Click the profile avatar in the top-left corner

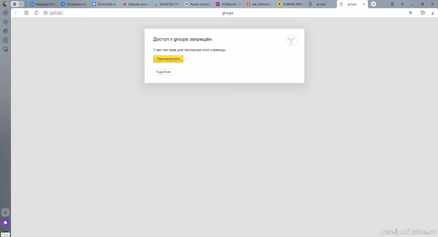click(x=5, y=4)
